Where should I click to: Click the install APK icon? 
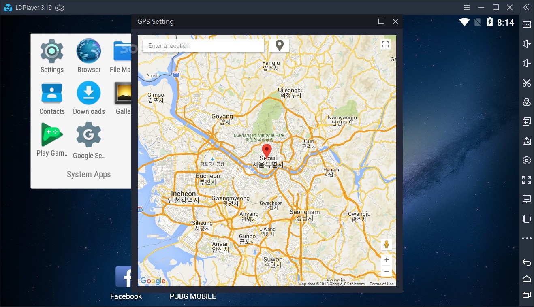526,141
